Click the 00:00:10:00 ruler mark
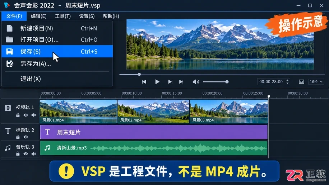Screen dimensions: 329x185 click(x=132, y=93)
